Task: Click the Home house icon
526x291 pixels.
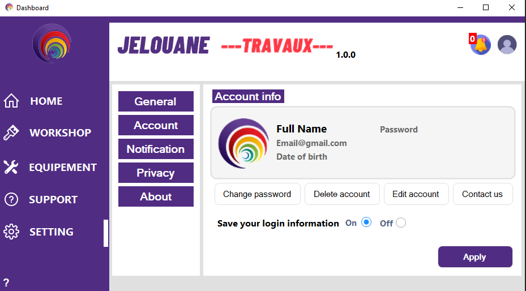Action: (11, 101)
